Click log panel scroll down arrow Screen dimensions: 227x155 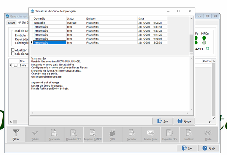click(191, 109)
